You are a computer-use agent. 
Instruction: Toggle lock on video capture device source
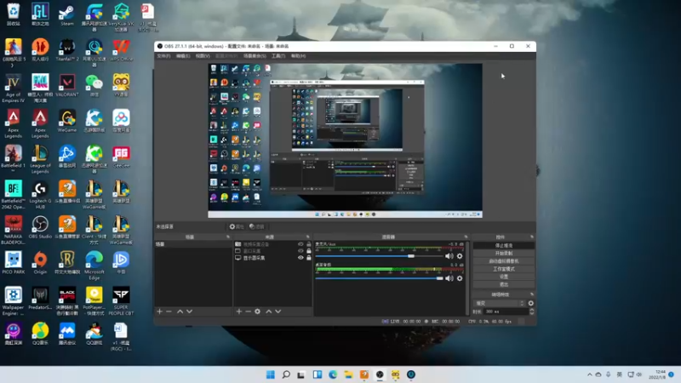pos(309,244)
